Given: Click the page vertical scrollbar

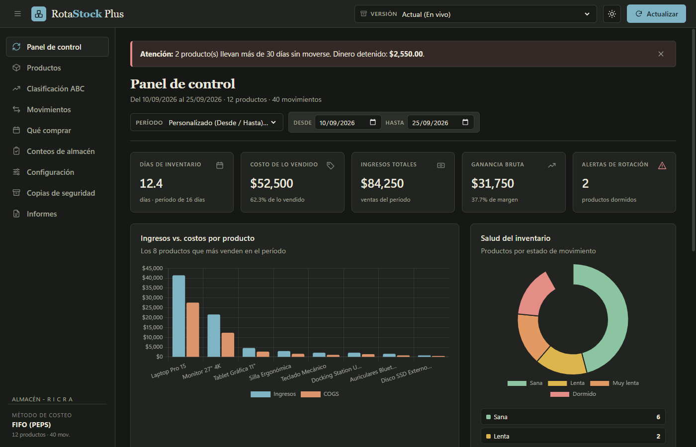Looking at the screenshot, I should pos(694,139).
